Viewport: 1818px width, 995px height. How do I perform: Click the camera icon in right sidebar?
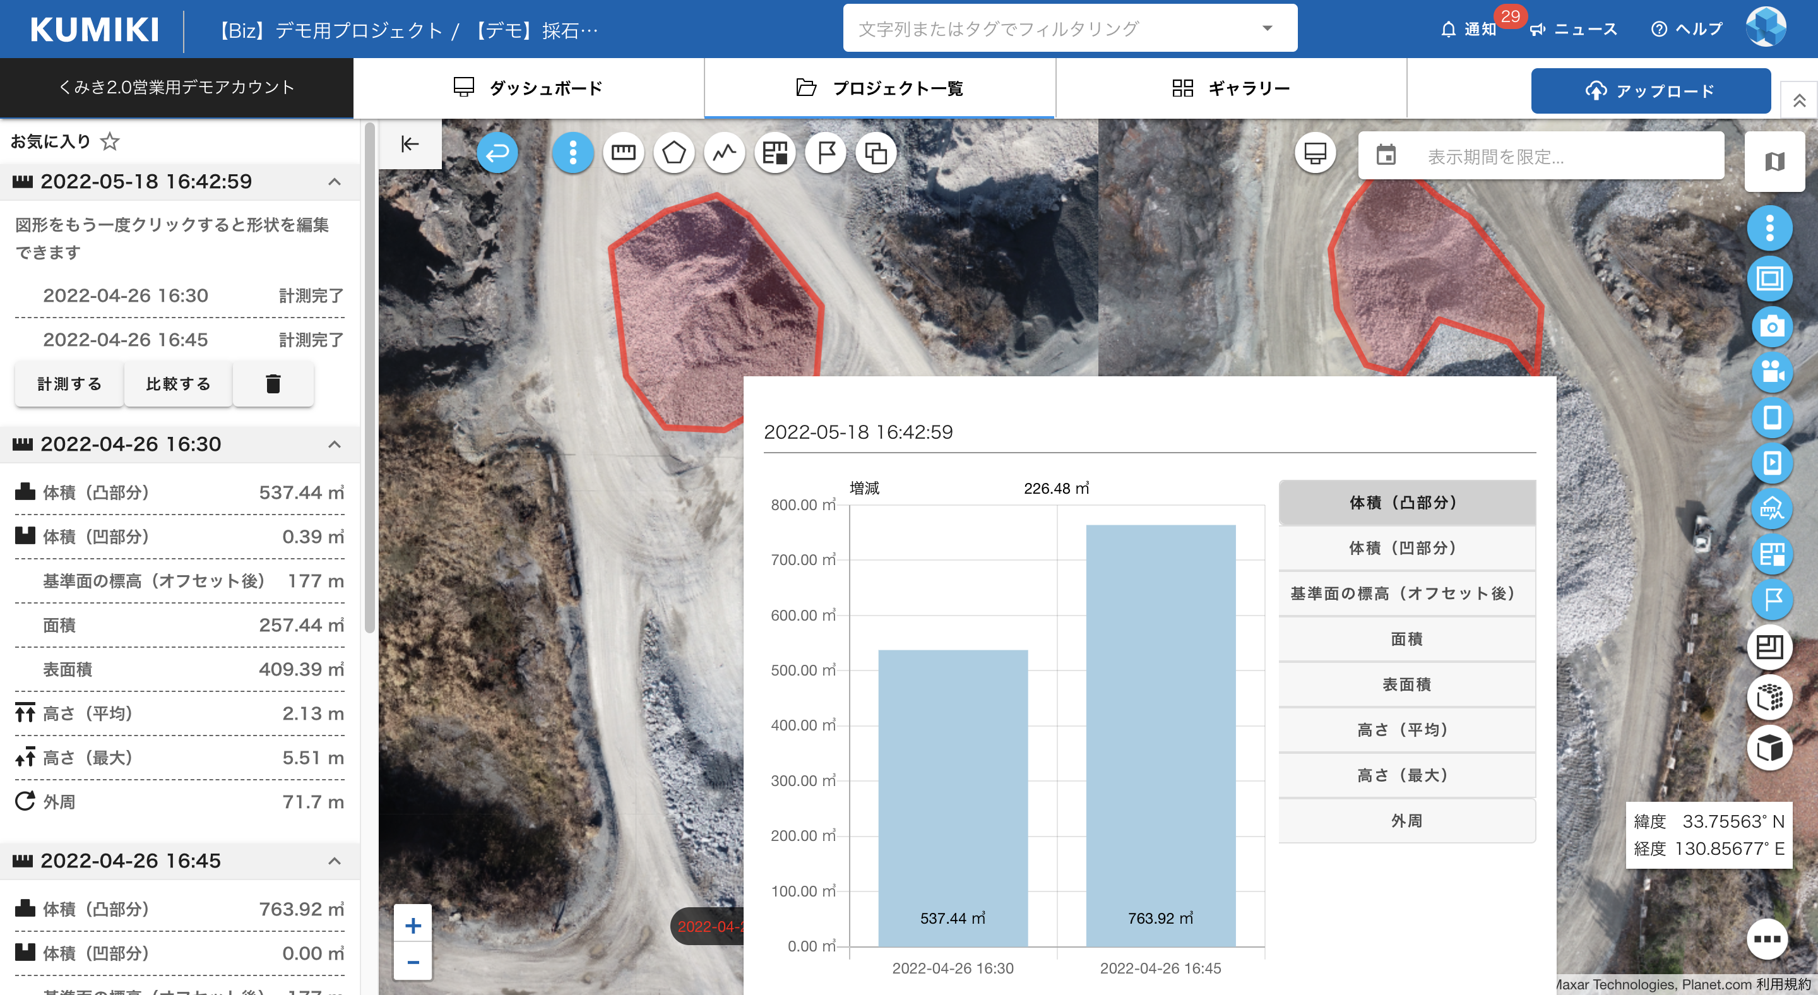point(1771,327)
